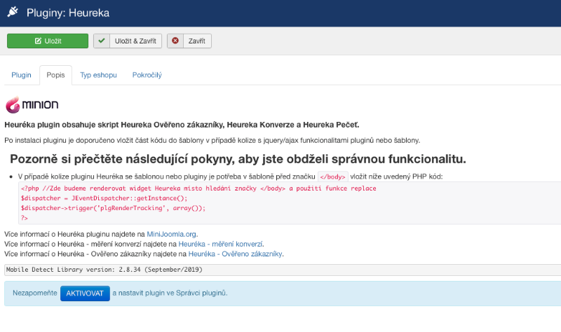Click the 'Pozorně si přečtěte' heading
This screenshot has width=561, height=332.
[x=238, y=159]
